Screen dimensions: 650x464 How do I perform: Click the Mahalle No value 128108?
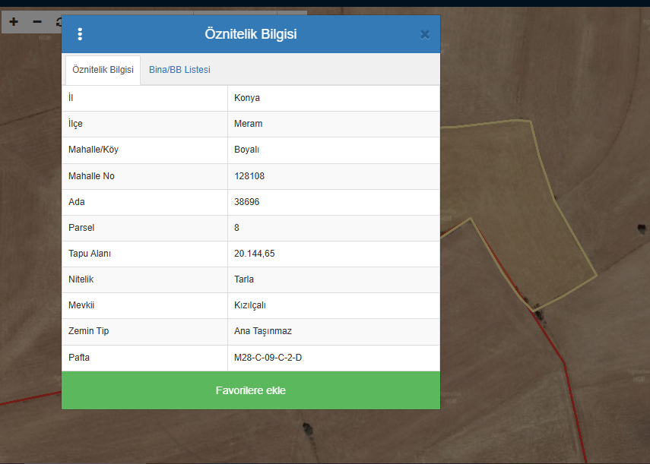coord(249,176)
